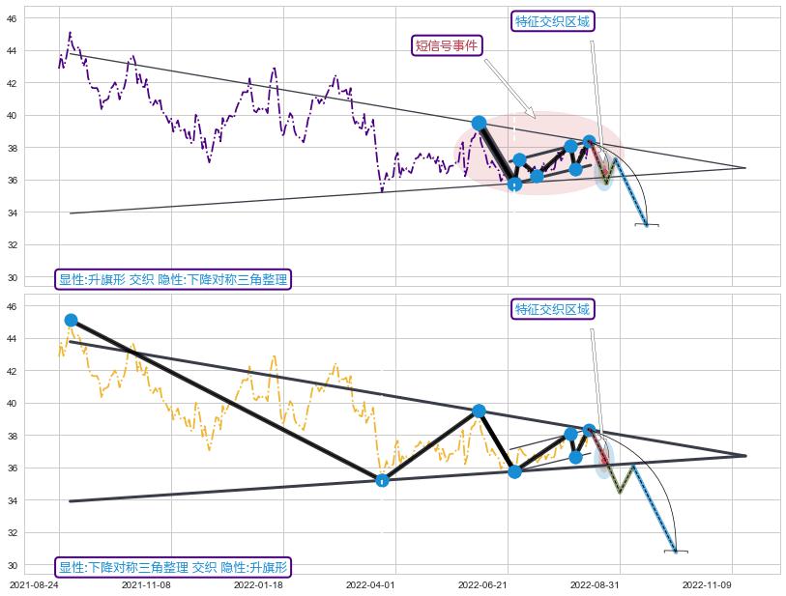Click the triangle convergence point in bottom chart

745,455
